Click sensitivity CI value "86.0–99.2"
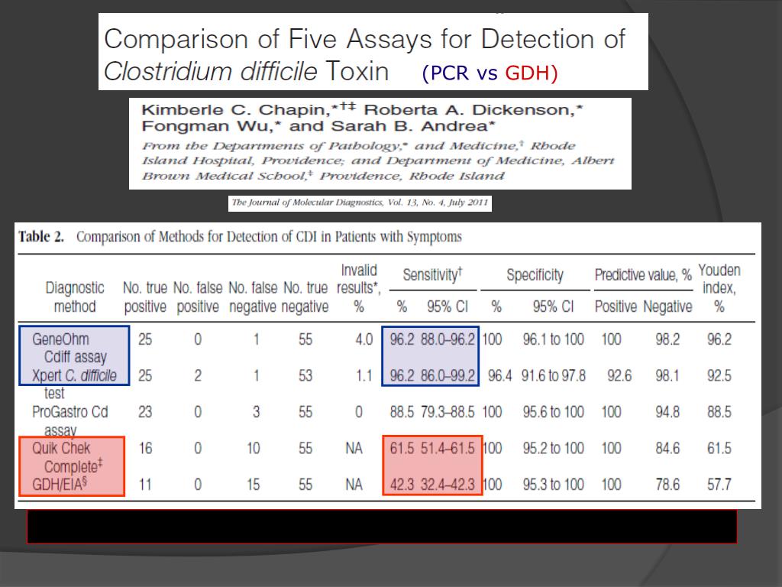 pos(448,375)
